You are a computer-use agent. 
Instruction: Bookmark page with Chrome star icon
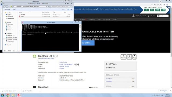[161, 5]
